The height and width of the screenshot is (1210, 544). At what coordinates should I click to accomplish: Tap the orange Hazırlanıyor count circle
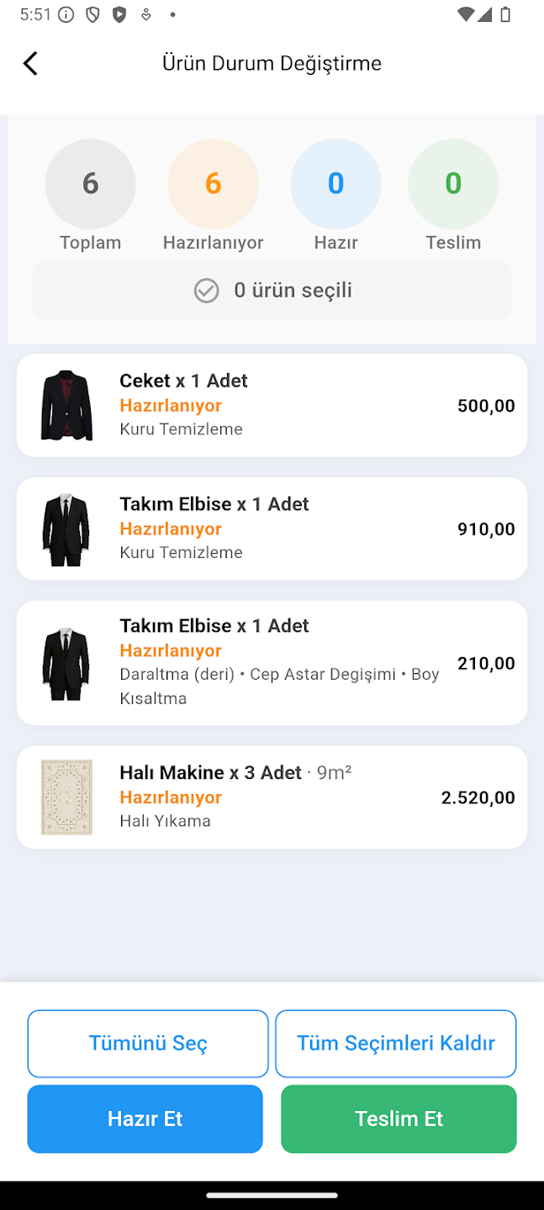click(213, 183)
